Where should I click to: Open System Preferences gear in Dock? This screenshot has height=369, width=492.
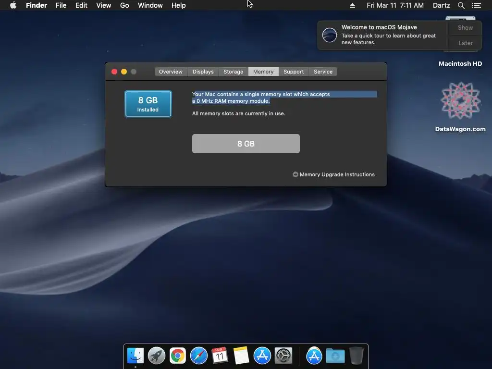[x=283, y=356]
